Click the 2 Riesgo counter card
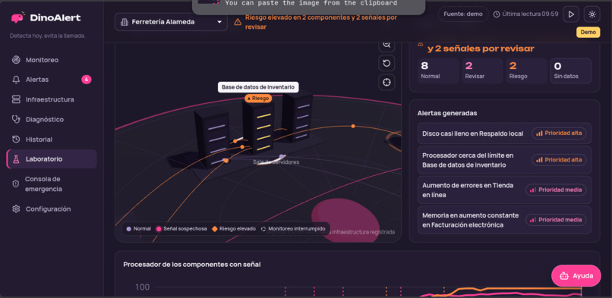This screenshot has width=612, height=298. click(526, 71)
